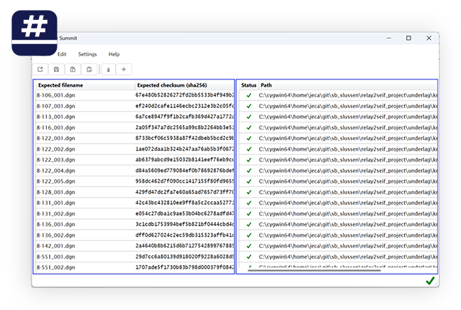
Task: Click the plus add toolbar icon
Action: point(124,70)
